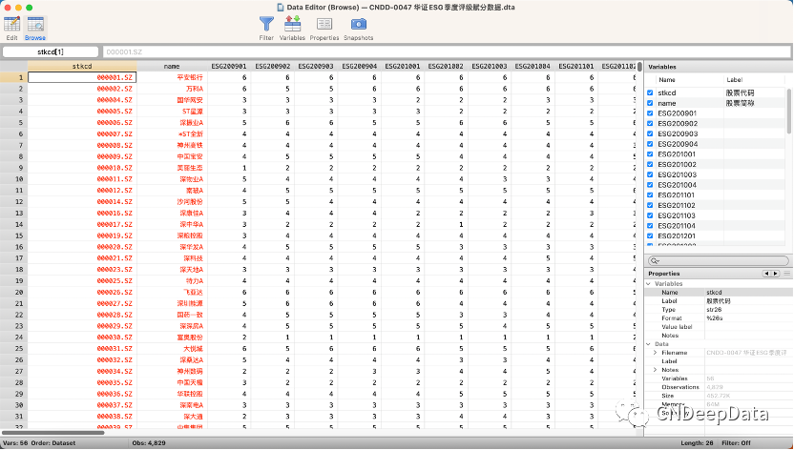Open Snapshots from the toolbar

point(359,28)
